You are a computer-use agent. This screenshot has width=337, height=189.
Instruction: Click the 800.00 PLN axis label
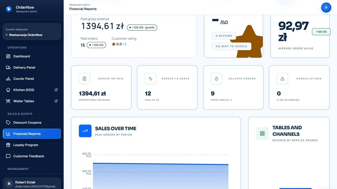[87, 155]
